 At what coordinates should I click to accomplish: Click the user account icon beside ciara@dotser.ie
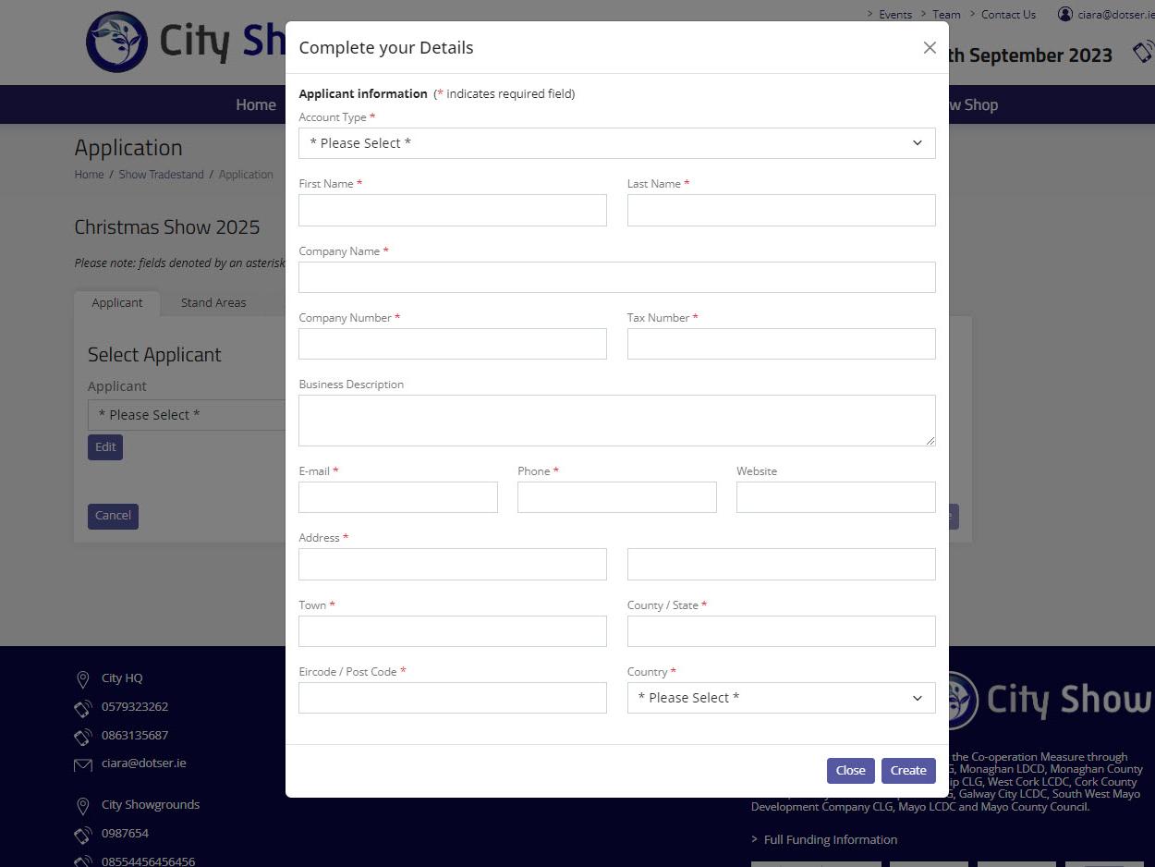[x=1065, y=14]
